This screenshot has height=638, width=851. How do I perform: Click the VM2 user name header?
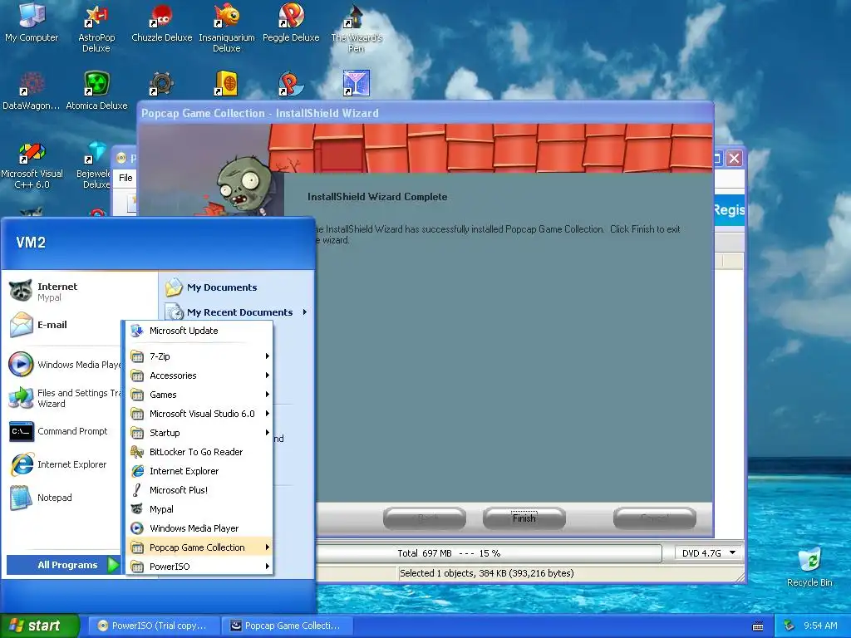31,243
